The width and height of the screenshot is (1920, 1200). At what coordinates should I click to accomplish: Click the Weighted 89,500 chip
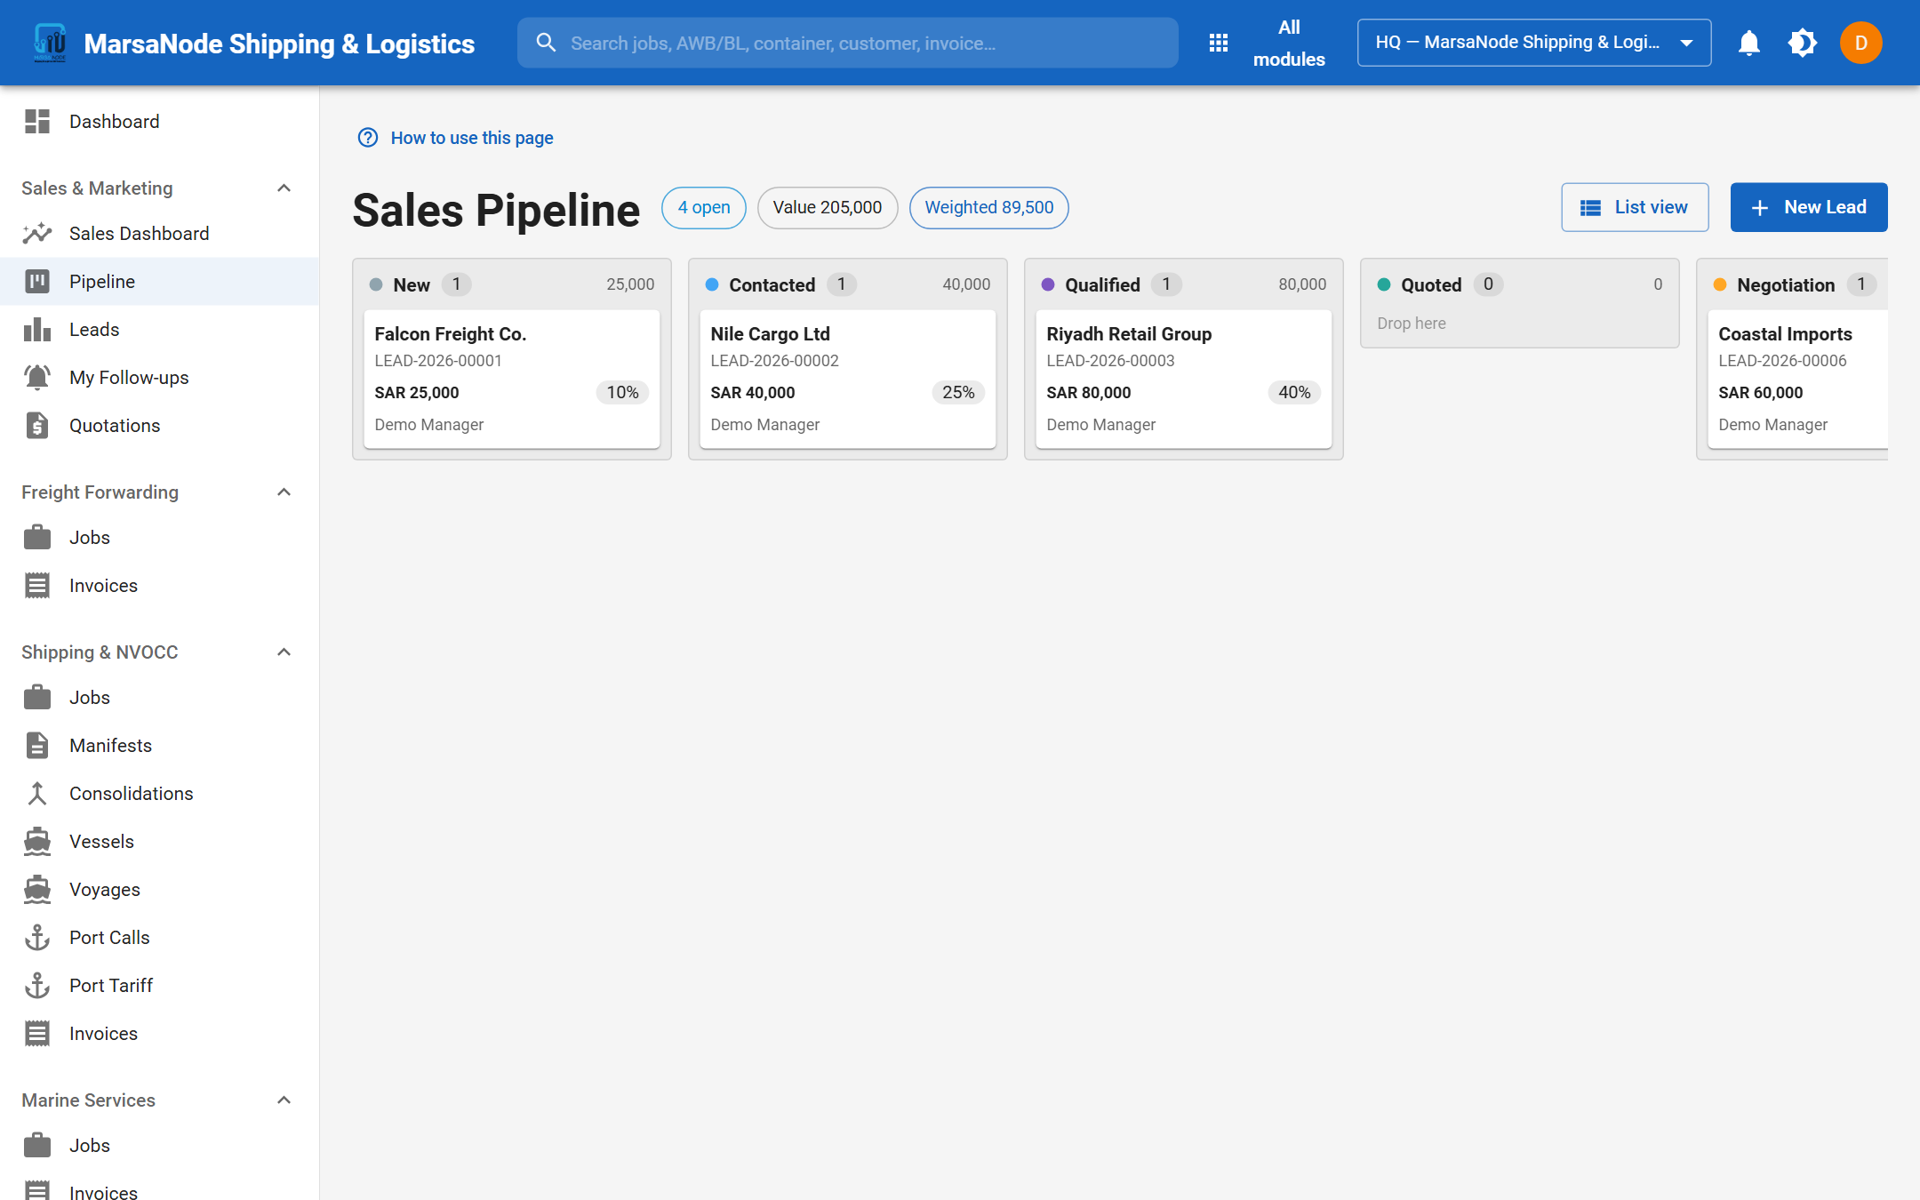pyautogui.click(x=988, y=208)
